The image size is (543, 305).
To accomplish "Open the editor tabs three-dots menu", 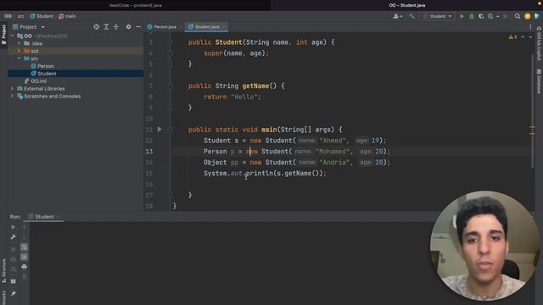I will pyautogui.click(x=530, y=26).
